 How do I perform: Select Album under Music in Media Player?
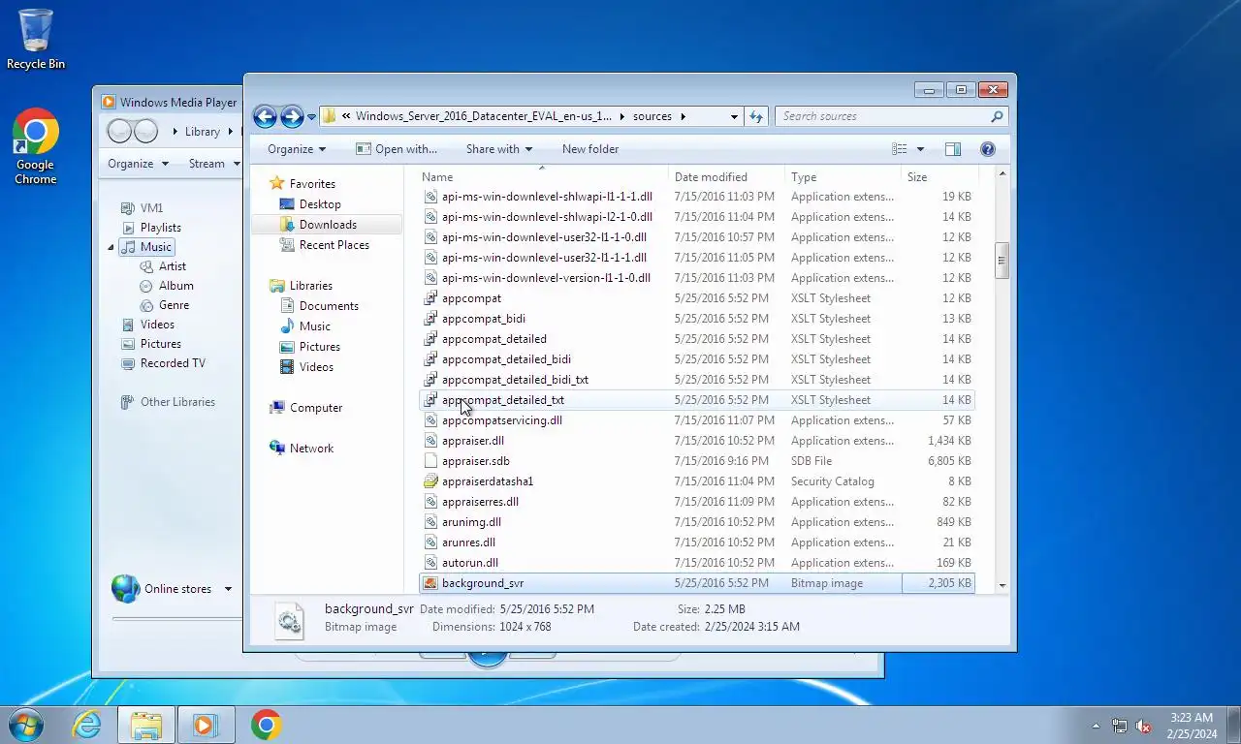pos(167,286)
